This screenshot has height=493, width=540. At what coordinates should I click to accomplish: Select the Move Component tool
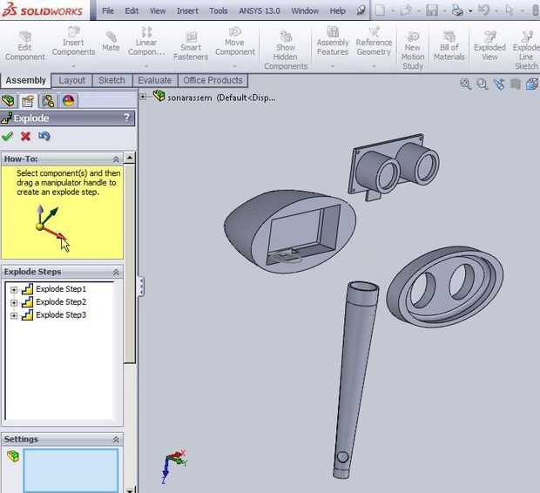[x=235, y=41]
